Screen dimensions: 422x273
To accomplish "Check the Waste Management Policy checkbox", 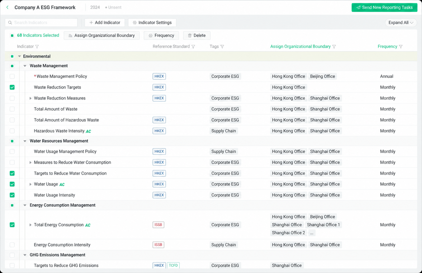I will [12, 76].
